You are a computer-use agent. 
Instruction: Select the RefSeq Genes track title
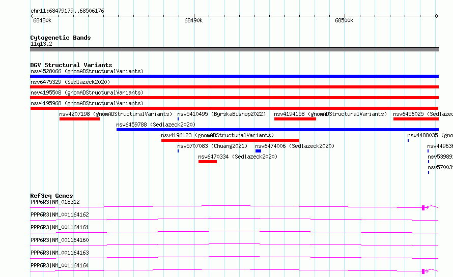tap(51, 196)
